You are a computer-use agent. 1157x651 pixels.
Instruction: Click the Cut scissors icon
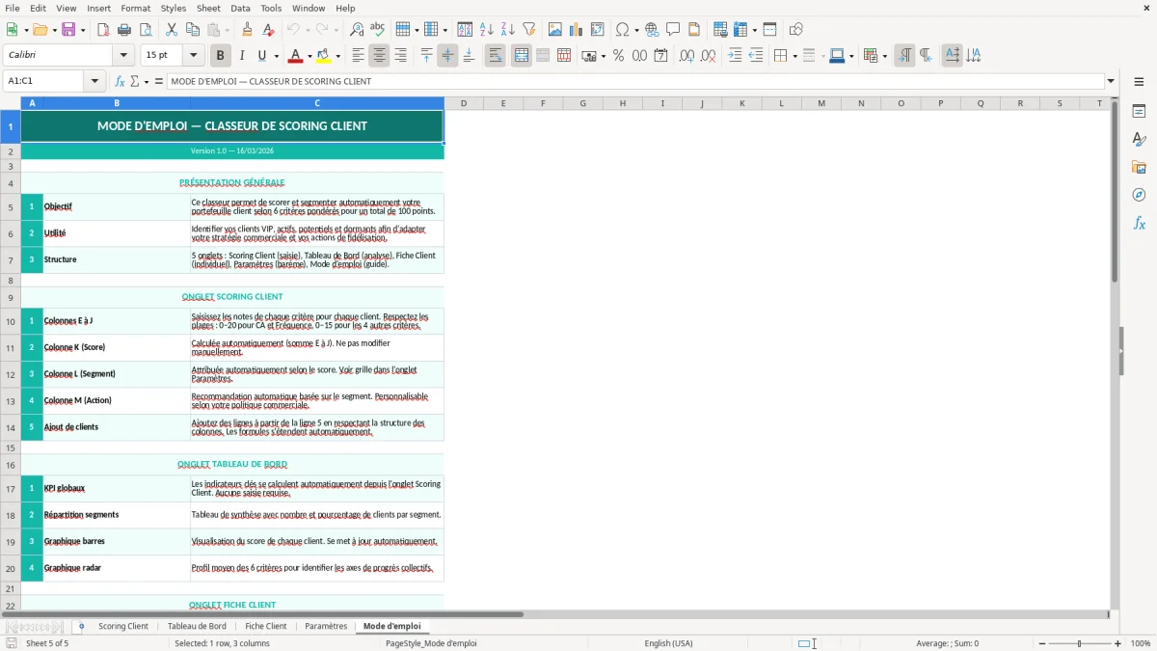(172, 30)
